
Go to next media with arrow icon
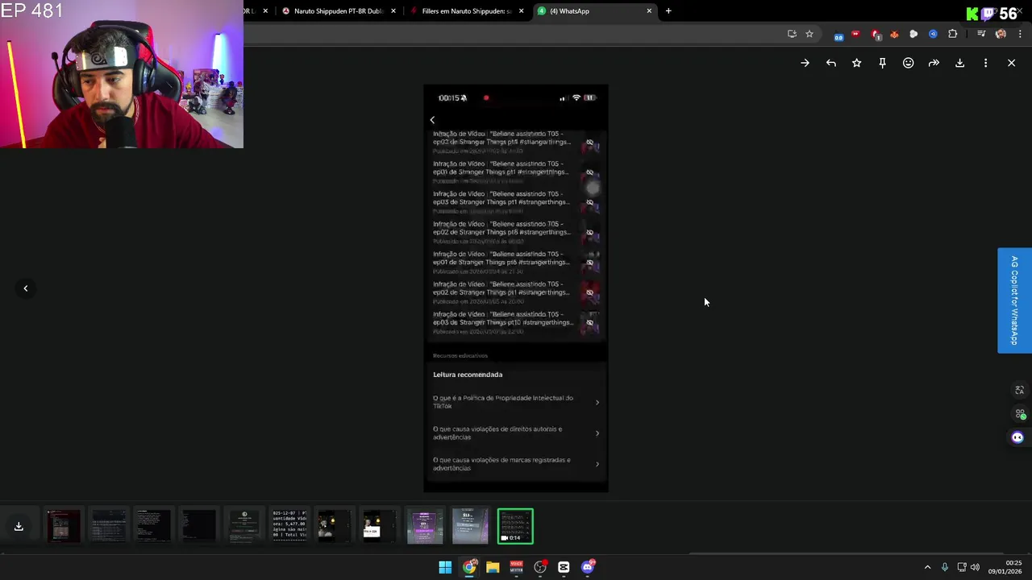click(805, 63)
